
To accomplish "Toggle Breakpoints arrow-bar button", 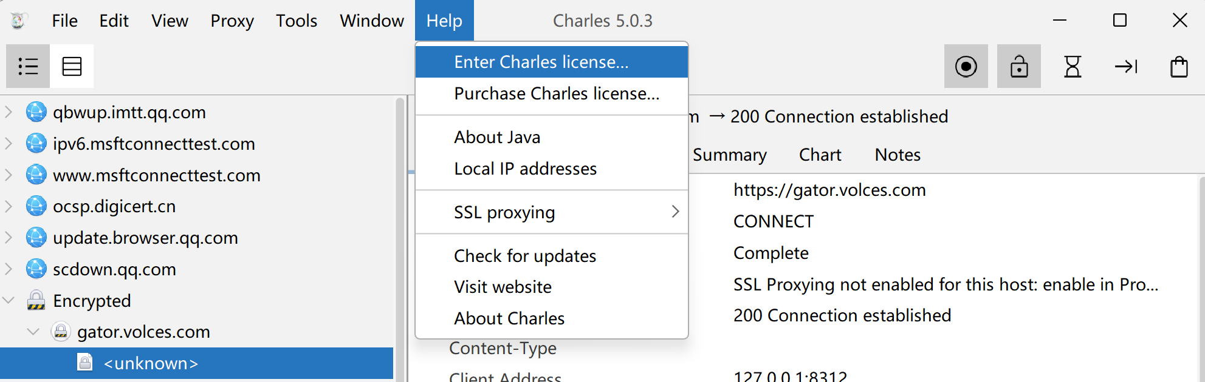I will (x=1126, y=66).
